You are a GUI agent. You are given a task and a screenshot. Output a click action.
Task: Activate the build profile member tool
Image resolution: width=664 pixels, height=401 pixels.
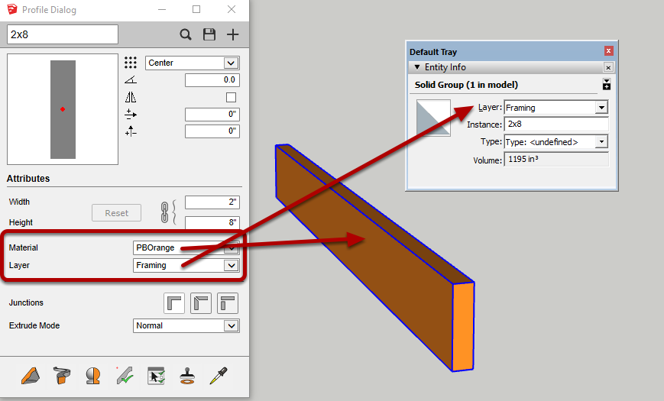tap(31, 376)
